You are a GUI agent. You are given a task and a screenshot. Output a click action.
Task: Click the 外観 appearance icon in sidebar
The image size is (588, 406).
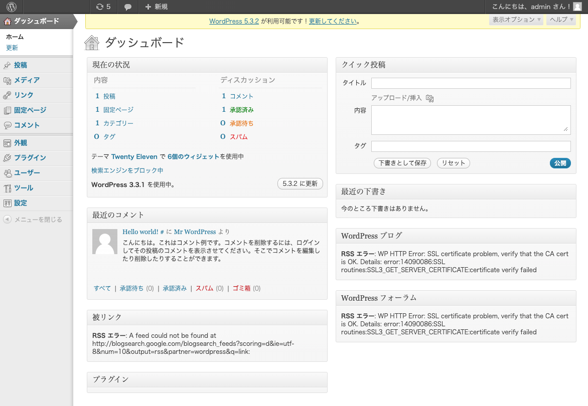(7, 143)
